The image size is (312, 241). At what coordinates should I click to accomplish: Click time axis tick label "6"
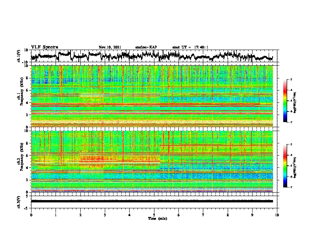pos(179,215)
